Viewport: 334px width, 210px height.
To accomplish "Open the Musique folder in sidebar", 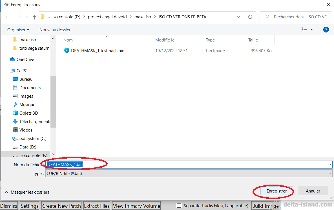I will click(27, 104).
